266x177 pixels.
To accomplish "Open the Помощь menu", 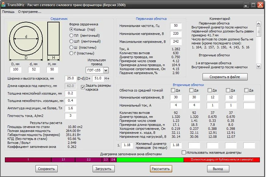I will coord(8,12).
